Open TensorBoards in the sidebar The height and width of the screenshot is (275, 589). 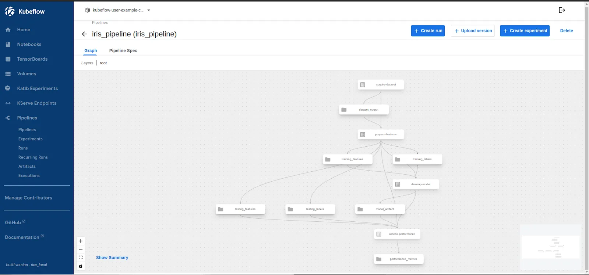(32, 59)
